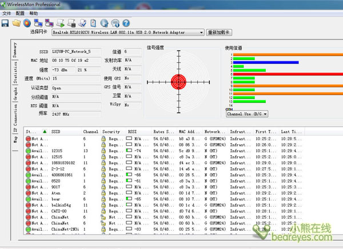The height and width of the screenshot is (249, 343).
Task: Click the stop logging toolbar icon
Action: 71,23
